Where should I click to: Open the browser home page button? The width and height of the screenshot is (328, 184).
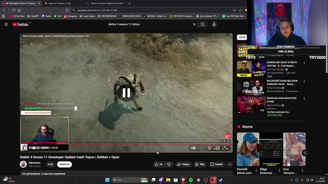coord(19,10)
